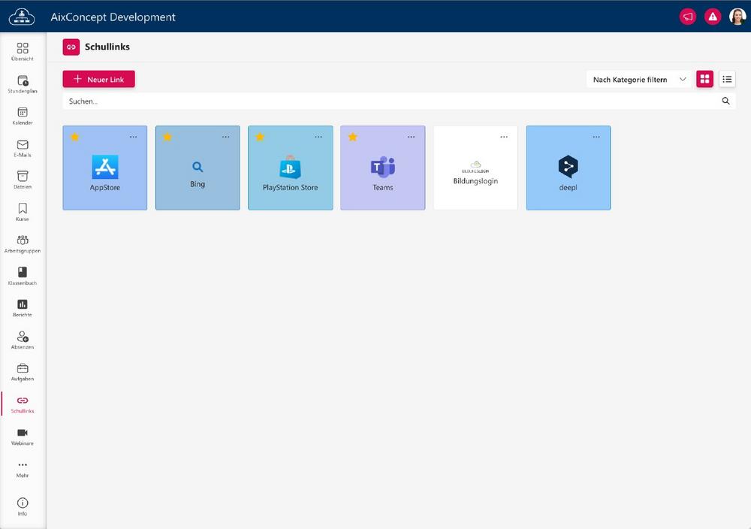Viewport: 751px width, 529px height.
Task: Click the Neuer Link button
Action: (98, 79)
